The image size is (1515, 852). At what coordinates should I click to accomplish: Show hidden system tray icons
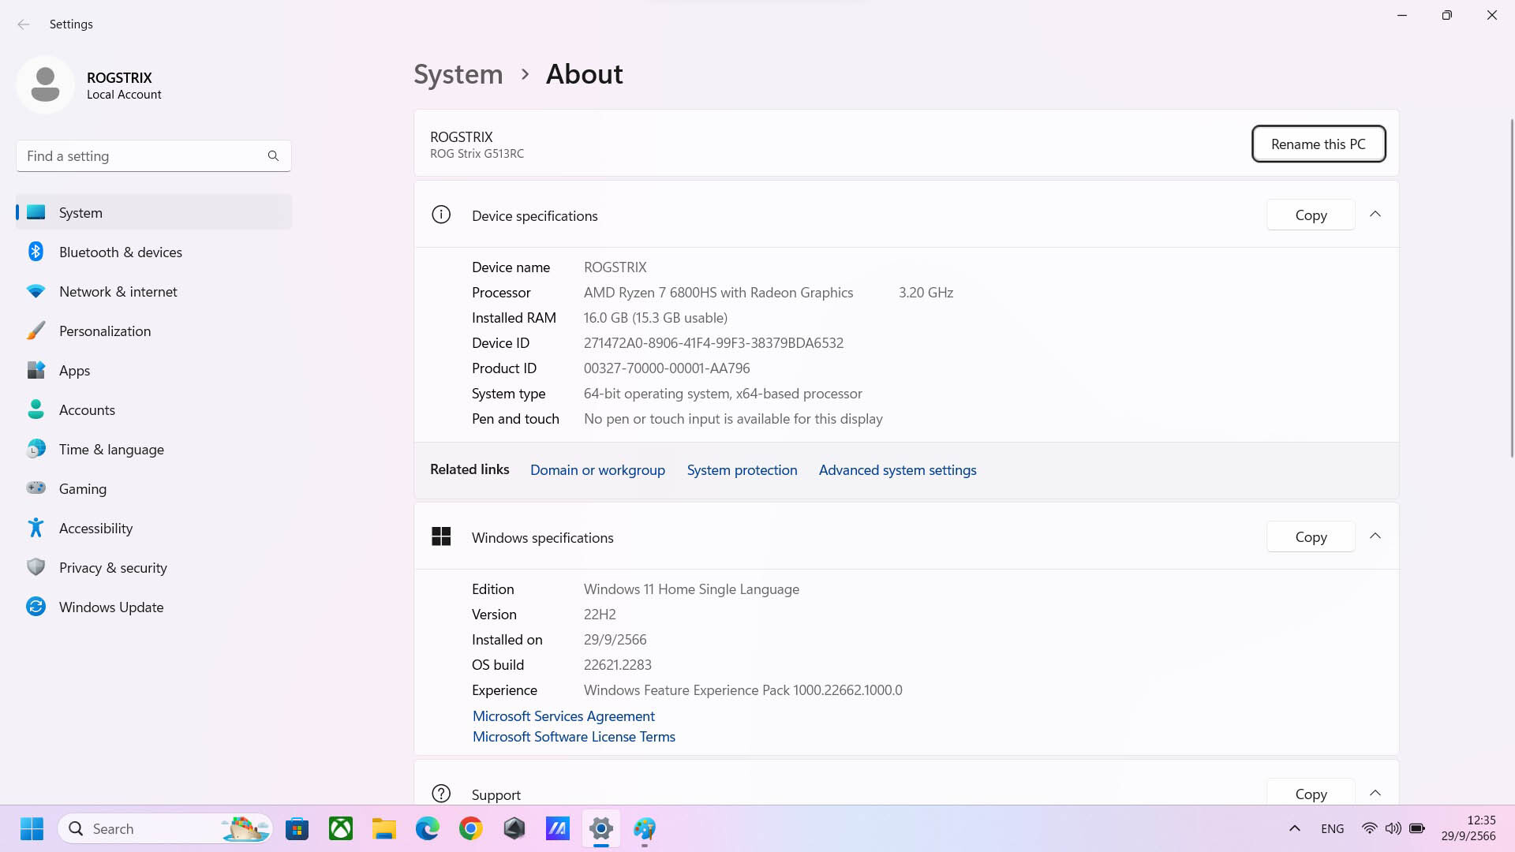1295,828
